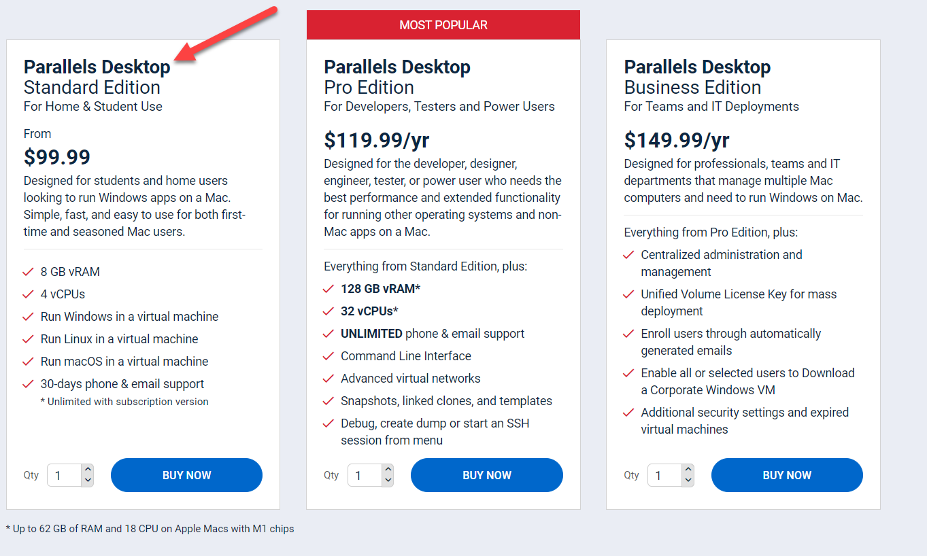Click the Standard Edition Qty input field
The height and width of the screenshot is (556, 927).
tap(64, 475)
